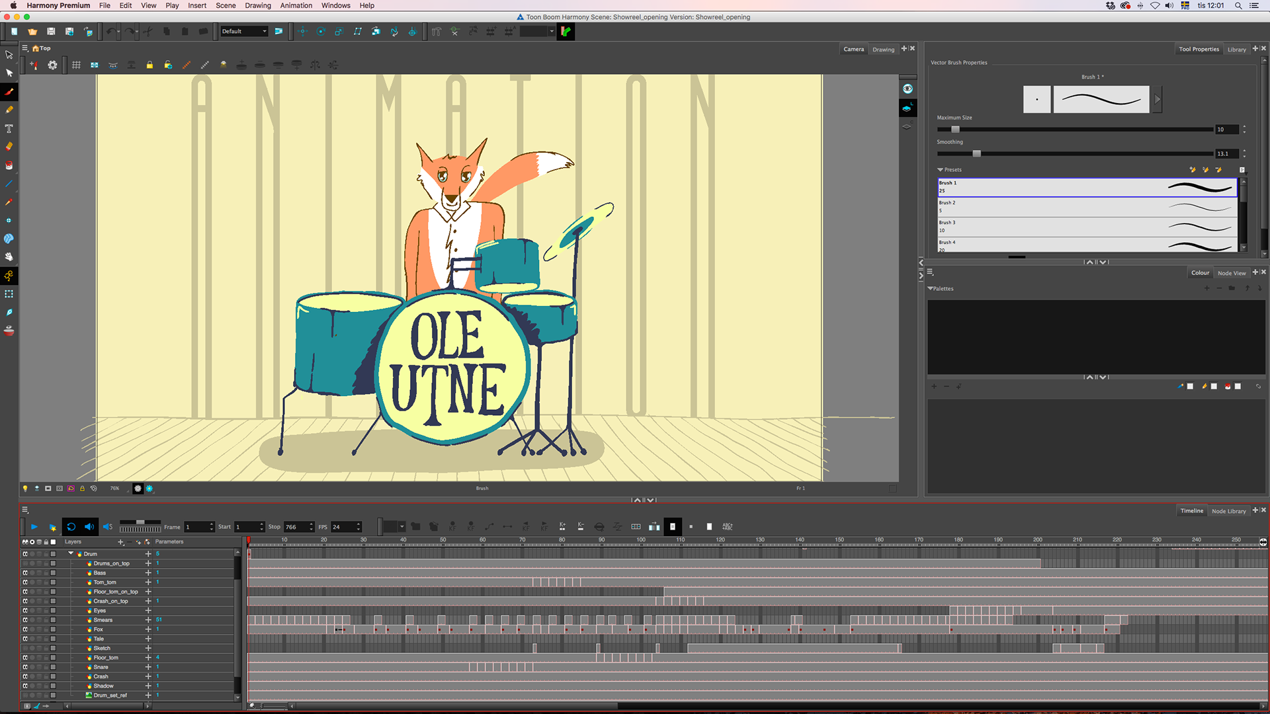Toggle Sound Scrubbing button

[108, 526]
